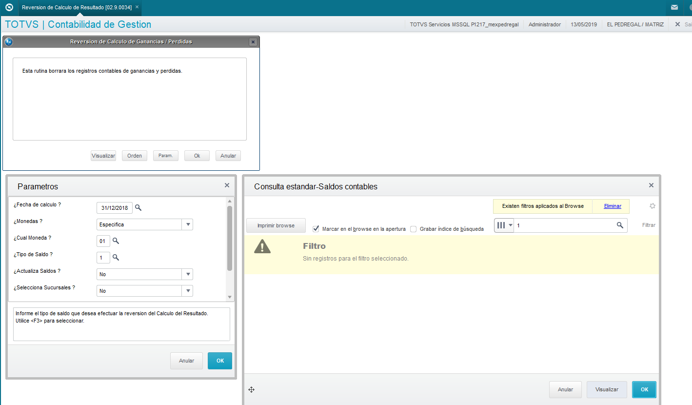Click the warning triangle icon in Filtro banner

(262, 246)
